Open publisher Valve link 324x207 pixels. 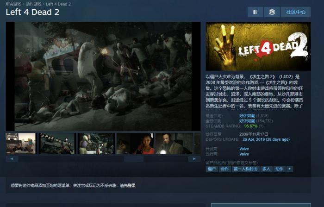(x=244, y=154)
